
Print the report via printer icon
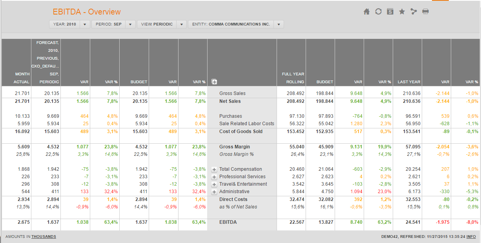tap(425, 12)
